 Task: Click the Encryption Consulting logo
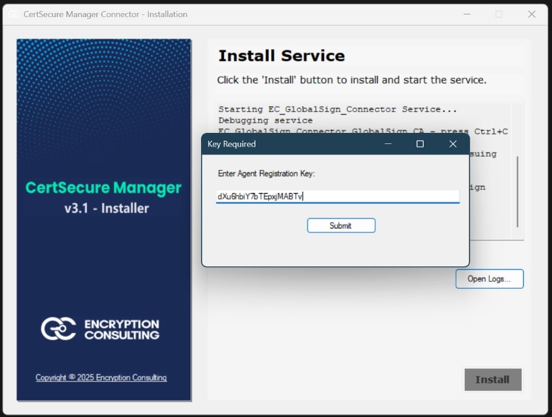coord(100,329)
